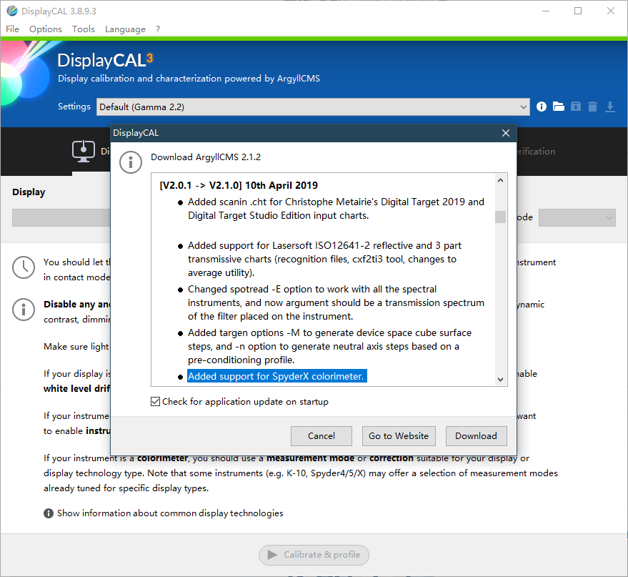
Task: Click highlighted Added support for SpyderX colorimeter
Action: coord(276,376)
